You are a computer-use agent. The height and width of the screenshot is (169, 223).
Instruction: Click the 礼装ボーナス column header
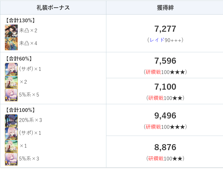[x=53, y=7]
